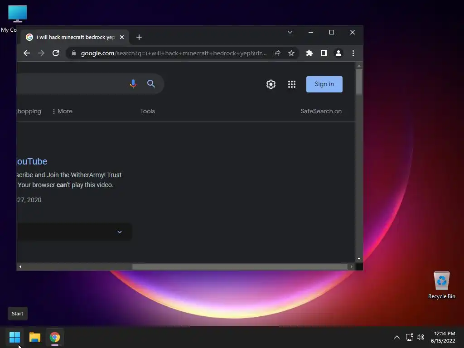This screenshot has height=348, width=464.
Task: Open File Explorer from the taskbar
Action: pyautogui.click(x=34, y=337)
